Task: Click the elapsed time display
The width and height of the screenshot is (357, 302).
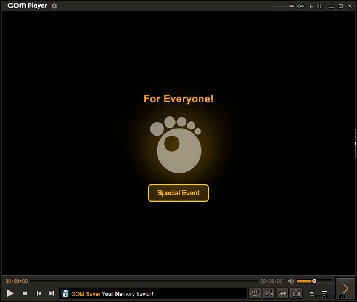Action: (17, 281)
